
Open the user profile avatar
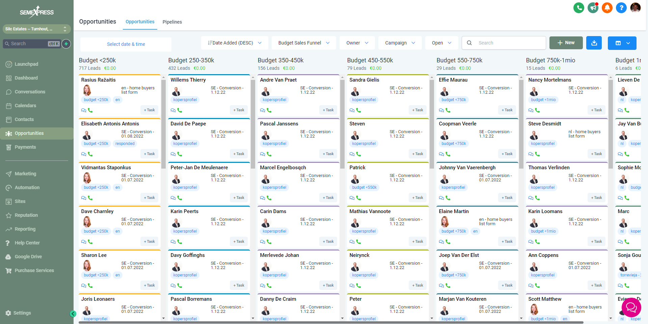pos(636,7)
